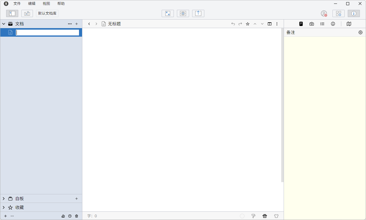Click the 备注 panel heading

click(291, 32)
